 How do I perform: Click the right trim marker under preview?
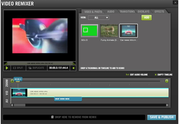[x=74, y=63]
